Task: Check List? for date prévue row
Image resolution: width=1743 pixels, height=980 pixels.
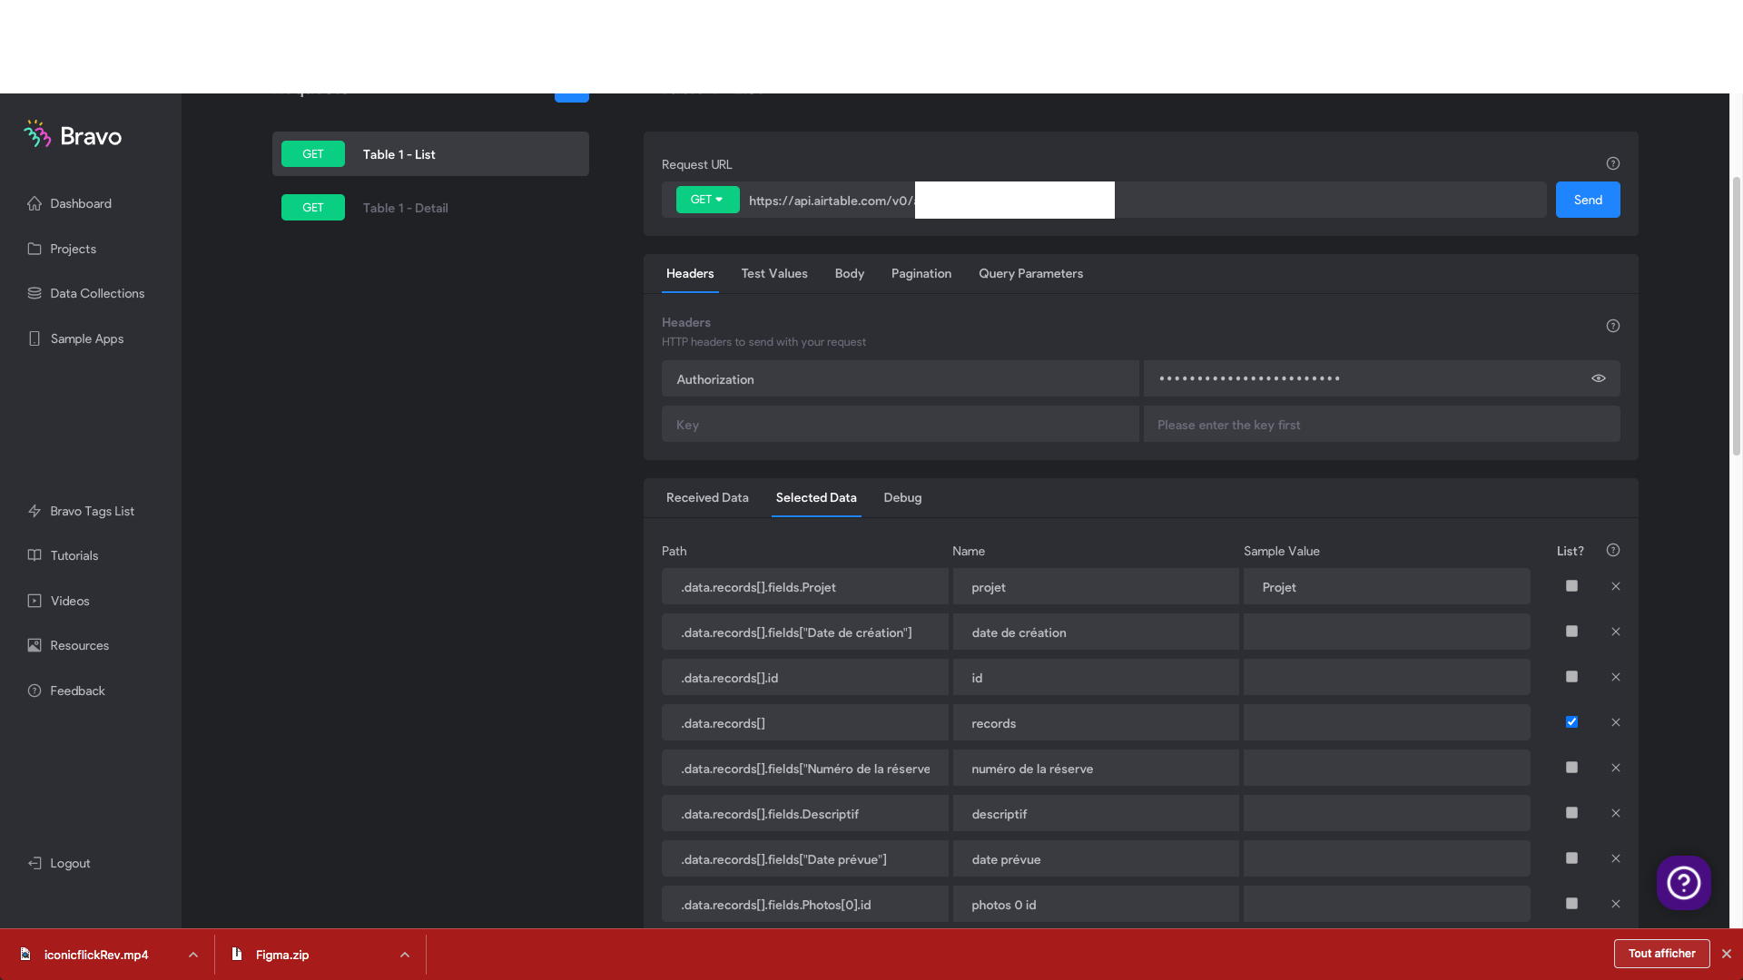Action: 1571,858
